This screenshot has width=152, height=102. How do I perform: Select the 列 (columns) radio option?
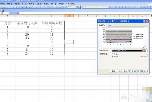113,57
